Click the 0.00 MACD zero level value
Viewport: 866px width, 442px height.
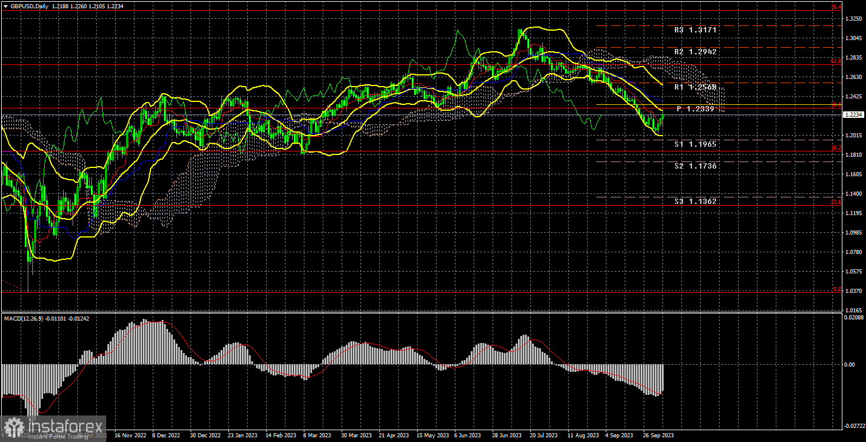tap(850, 364)
